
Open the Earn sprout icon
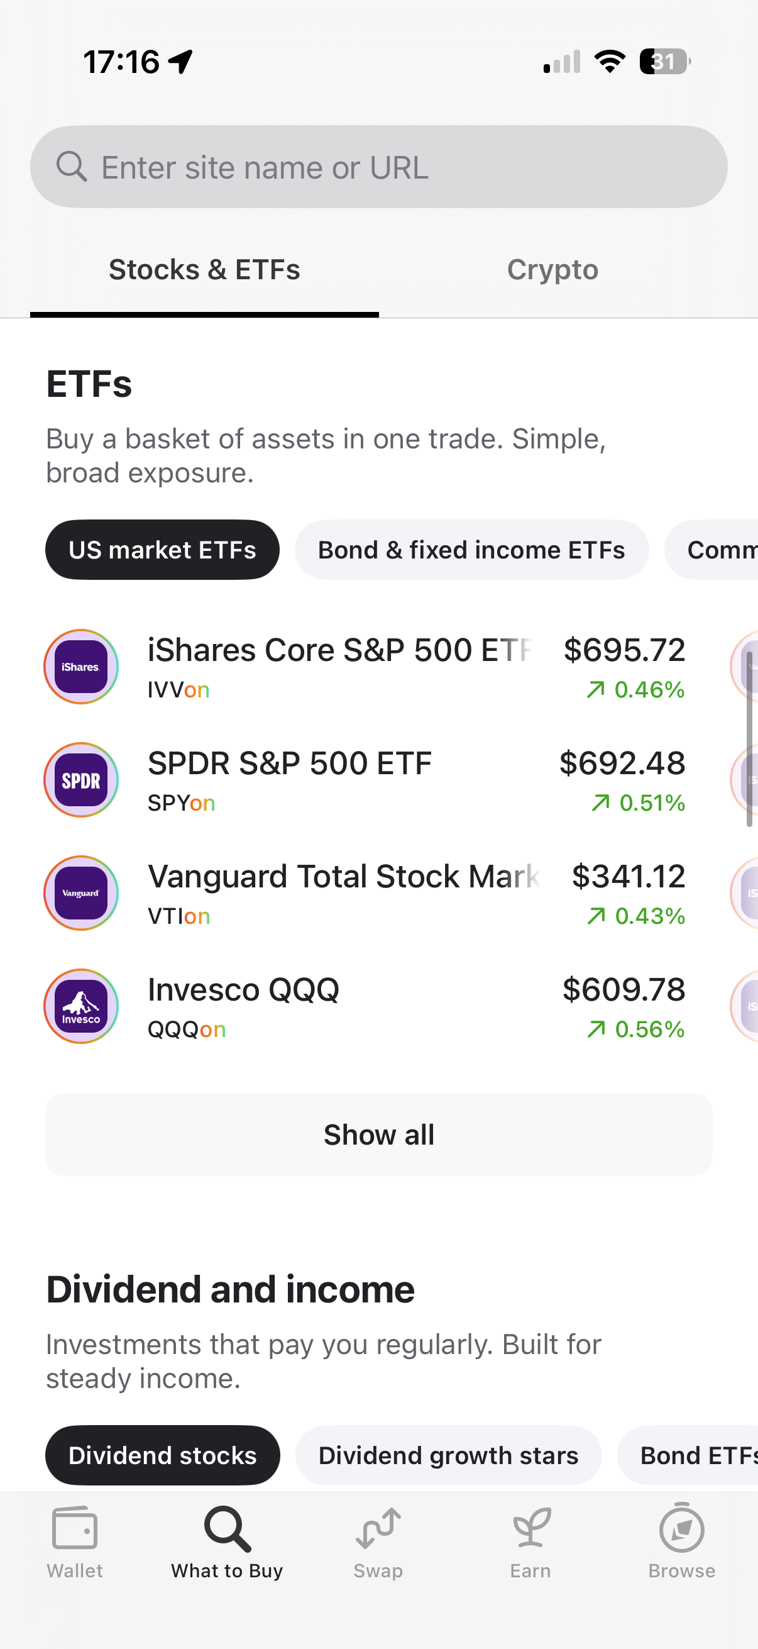coord(530,1529)
